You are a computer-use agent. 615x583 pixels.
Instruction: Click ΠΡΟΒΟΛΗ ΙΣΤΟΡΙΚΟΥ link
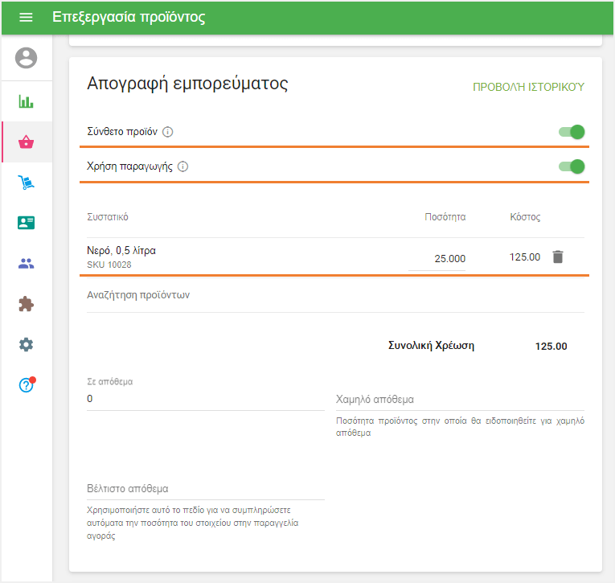527,87
